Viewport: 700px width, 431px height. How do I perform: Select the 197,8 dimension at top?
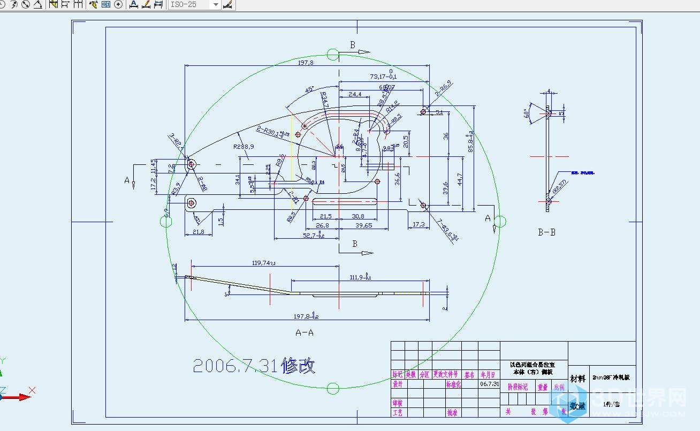tap(305, 63)
